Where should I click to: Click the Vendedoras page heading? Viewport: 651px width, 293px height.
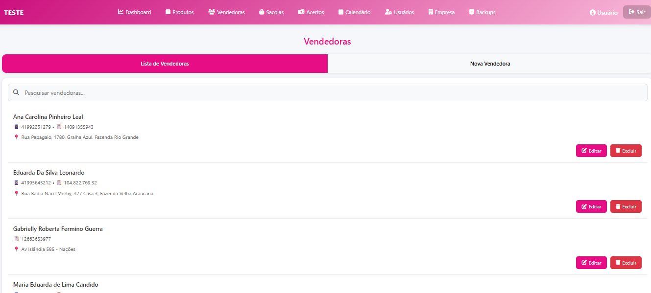pyautogui.click(x=327, y=42)
